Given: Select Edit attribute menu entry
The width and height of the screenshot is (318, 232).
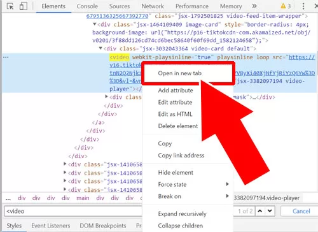Looking at the screenshot, I should click(175, 102).
